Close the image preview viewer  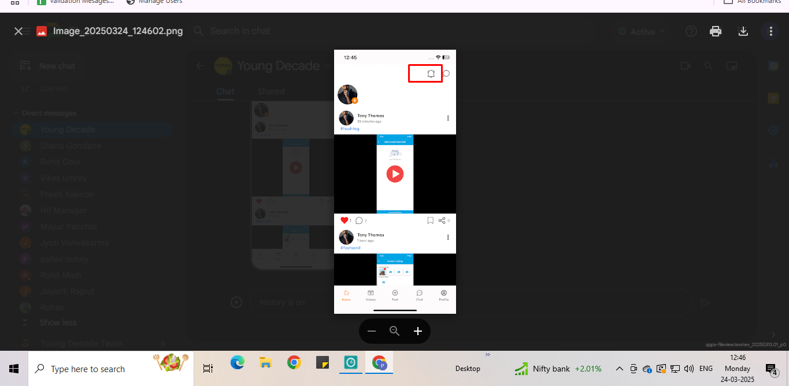coord(18,31)
